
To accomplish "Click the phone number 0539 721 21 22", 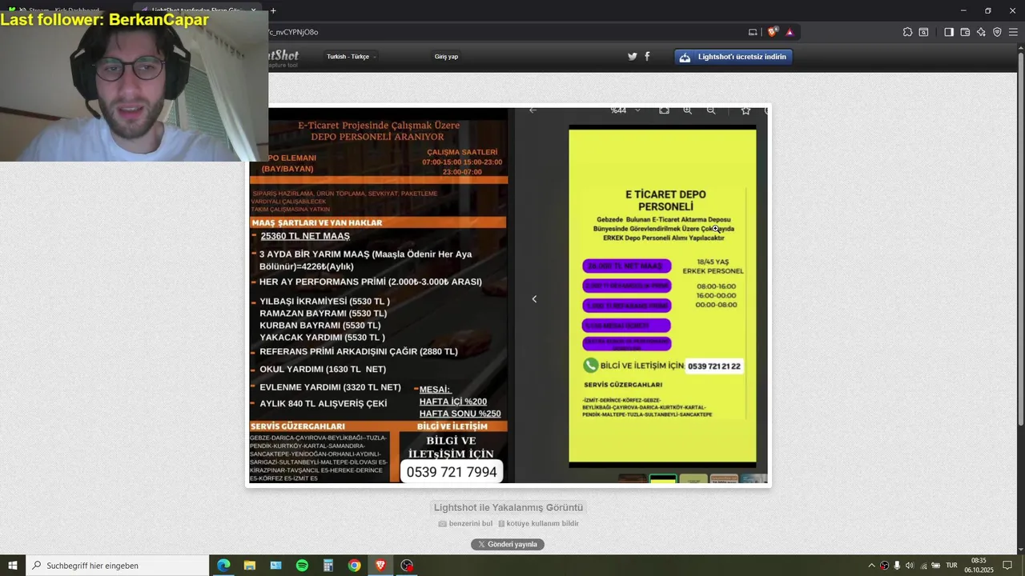I will point(713,366).
